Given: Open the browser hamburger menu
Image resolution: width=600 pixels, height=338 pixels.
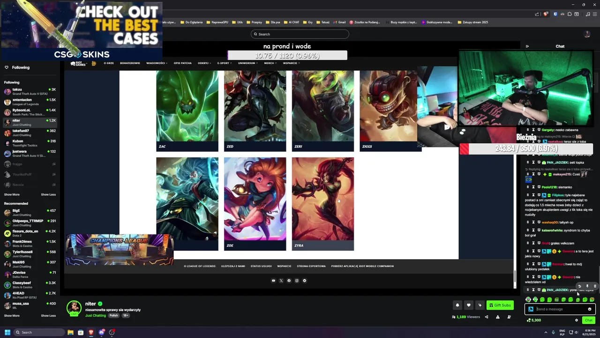Looking at the screenshot, I should coord(595,14).
